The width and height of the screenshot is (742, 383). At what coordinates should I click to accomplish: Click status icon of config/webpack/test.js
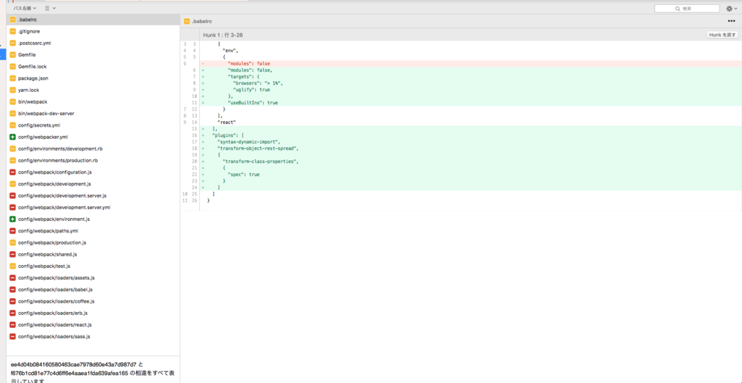click(x=13, y=266)
